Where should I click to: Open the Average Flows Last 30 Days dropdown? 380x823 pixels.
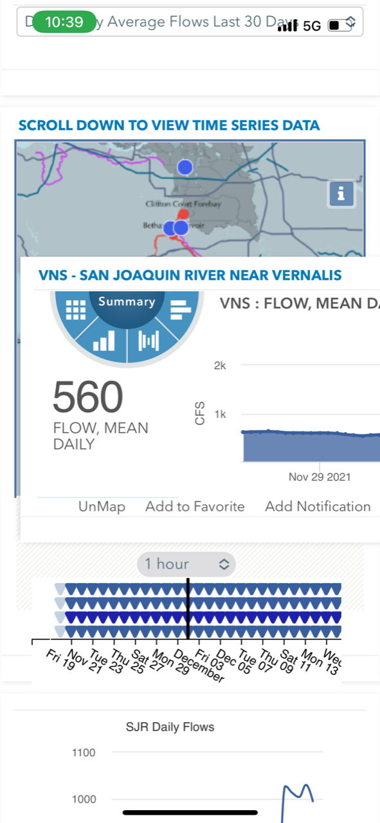[190, 23]
